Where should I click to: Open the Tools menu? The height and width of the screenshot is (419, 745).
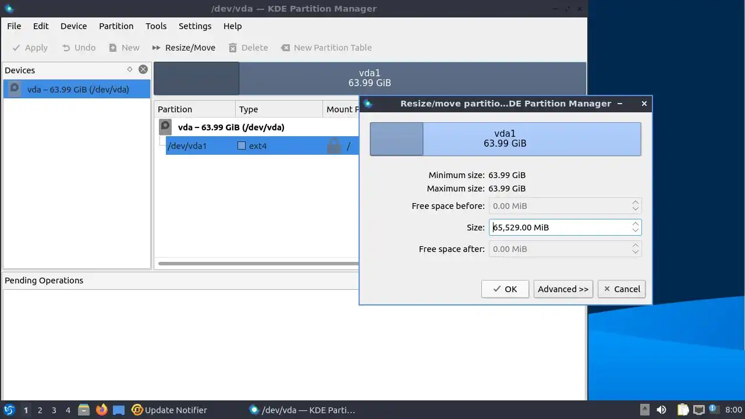pyautogui.click(x=156, y=26)
